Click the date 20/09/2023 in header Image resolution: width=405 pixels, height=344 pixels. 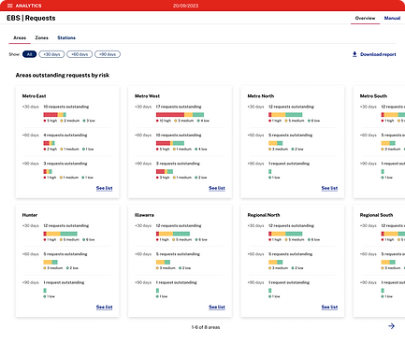(185, 6)
